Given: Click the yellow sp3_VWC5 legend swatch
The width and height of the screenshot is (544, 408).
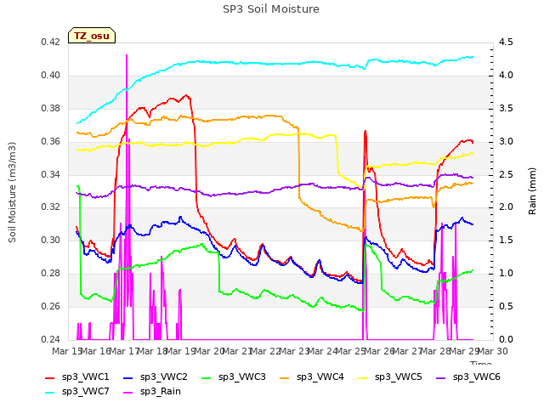Looking at the screenshot, I should pyautogui.click(x=363, y=377).
